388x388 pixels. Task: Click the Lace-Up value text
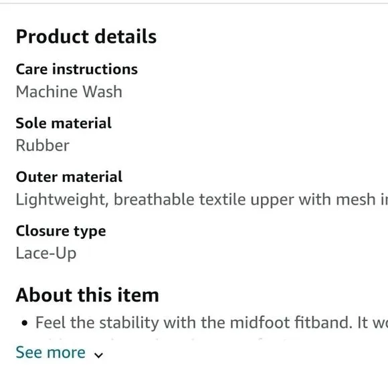46,254
